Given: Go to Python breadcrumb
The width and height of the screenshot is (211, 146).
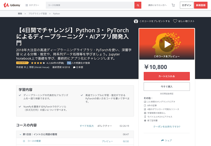Looking at the screenshot, I should coord(56,14).
